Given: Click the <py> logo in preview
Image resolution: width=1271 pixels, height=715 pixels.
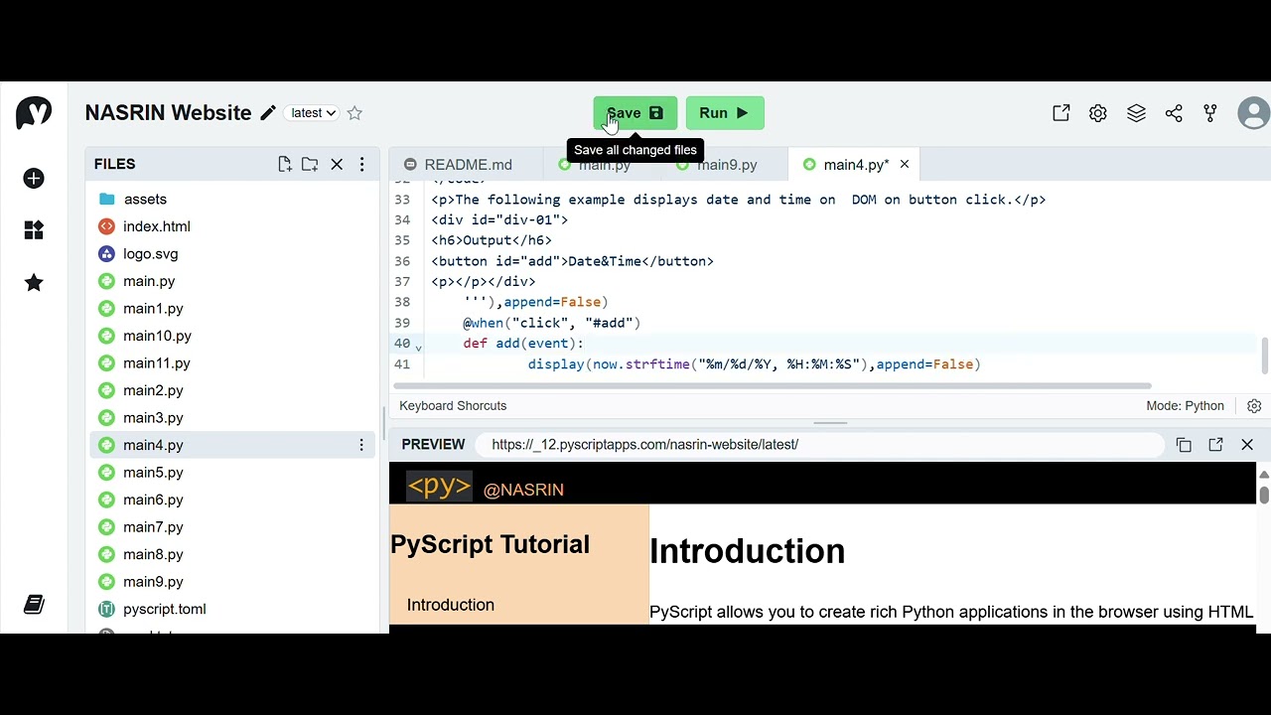Looking at the screenshot, I should click(439, 486).
